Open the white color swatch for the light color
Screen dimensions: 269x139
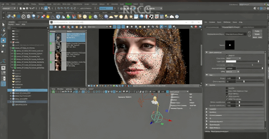[x=231, y=61]
